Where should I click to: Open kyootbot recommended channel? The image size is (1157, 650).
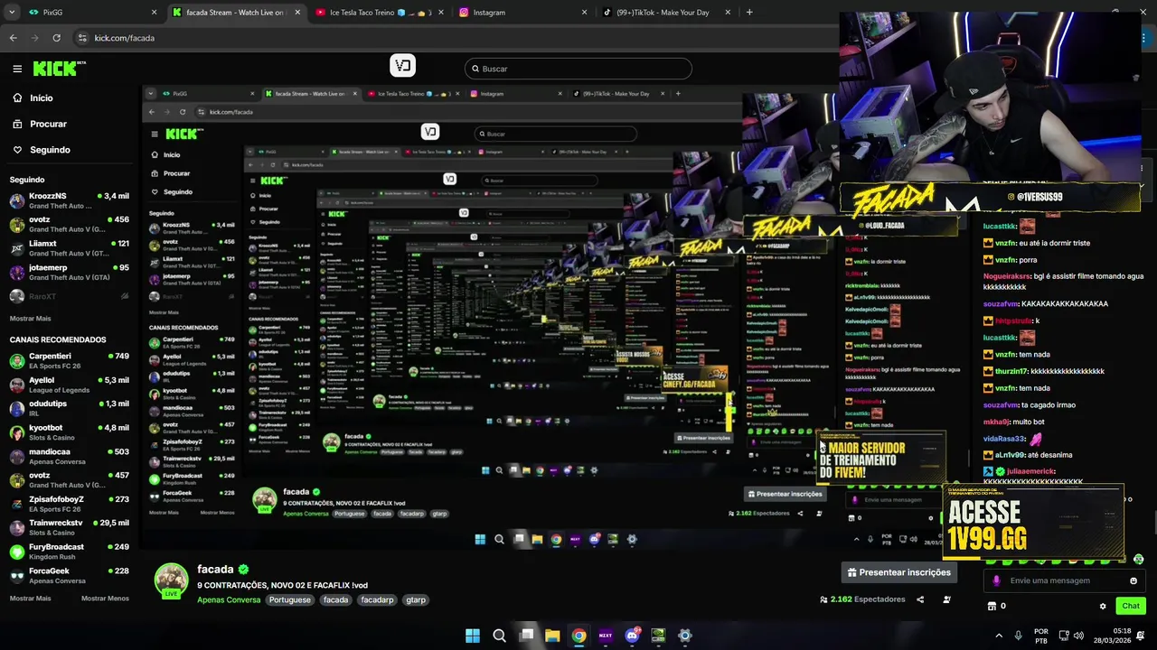point(69,432)
